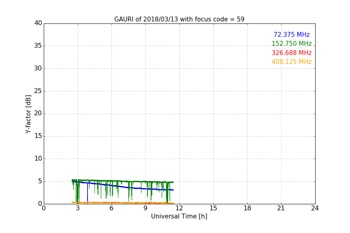
Task: Click the orange 408.125 MHz data curve near zero
Action: pos(123,203)
